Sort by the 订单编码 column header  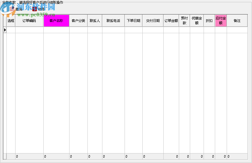[29, 21]
